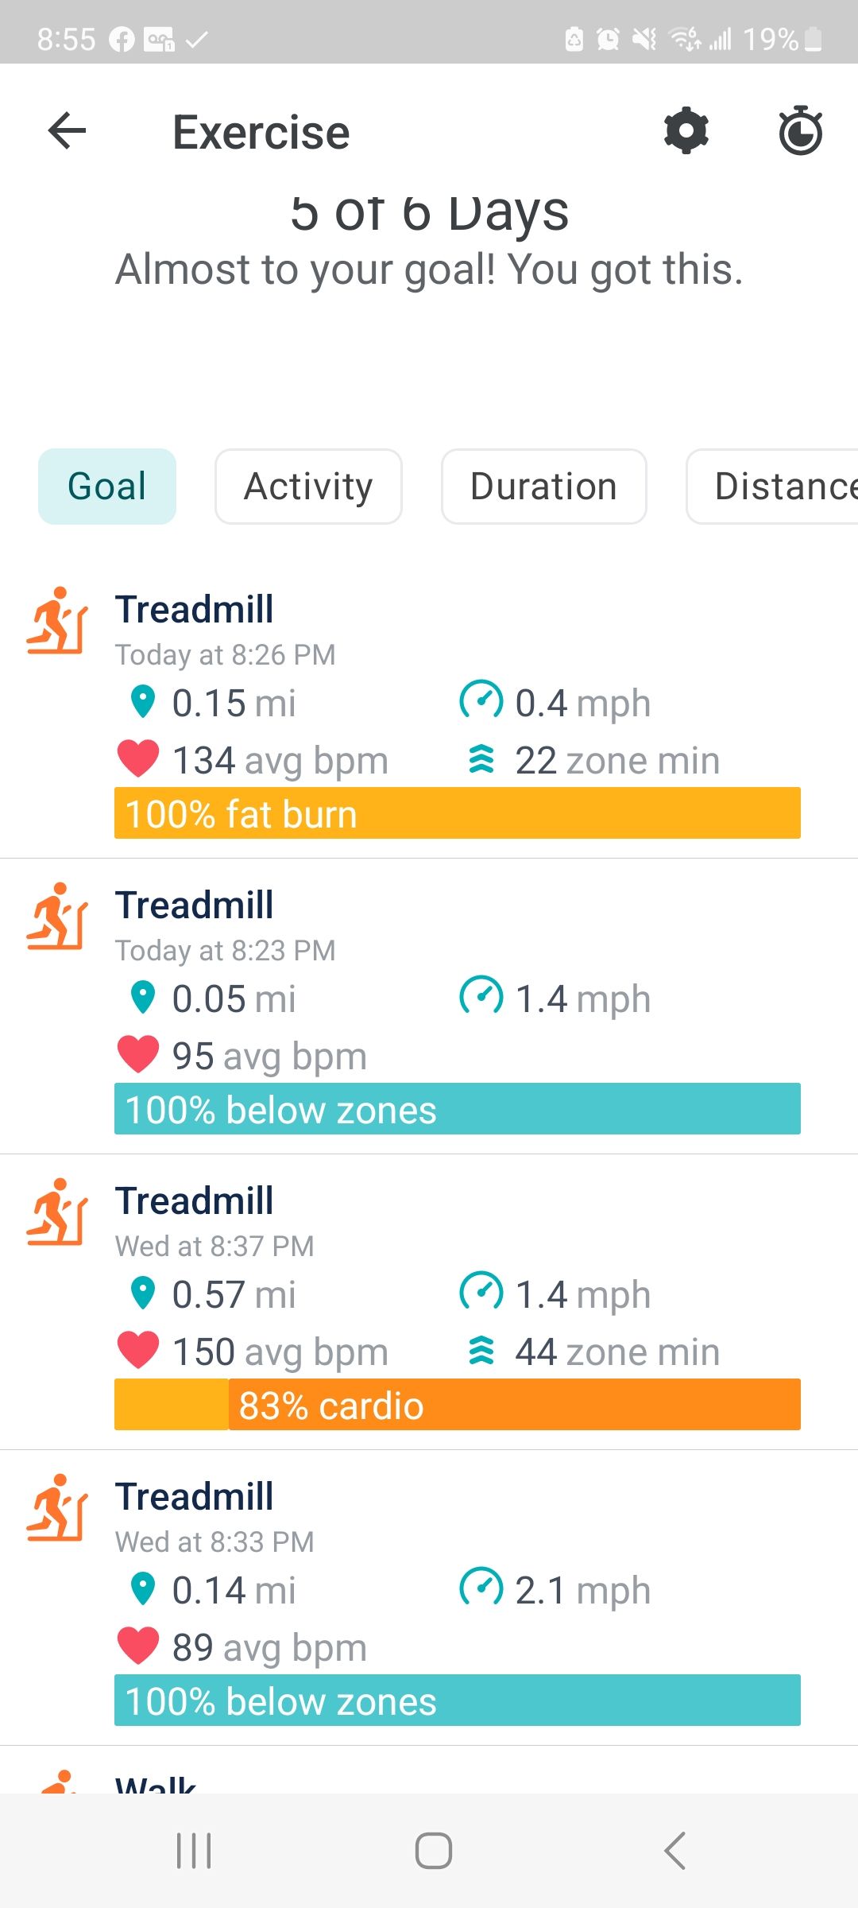Tap the 100% fat burn bar
Viewport: 858px width, 1908px height.
pyautogui.click(x=457, y=813)
